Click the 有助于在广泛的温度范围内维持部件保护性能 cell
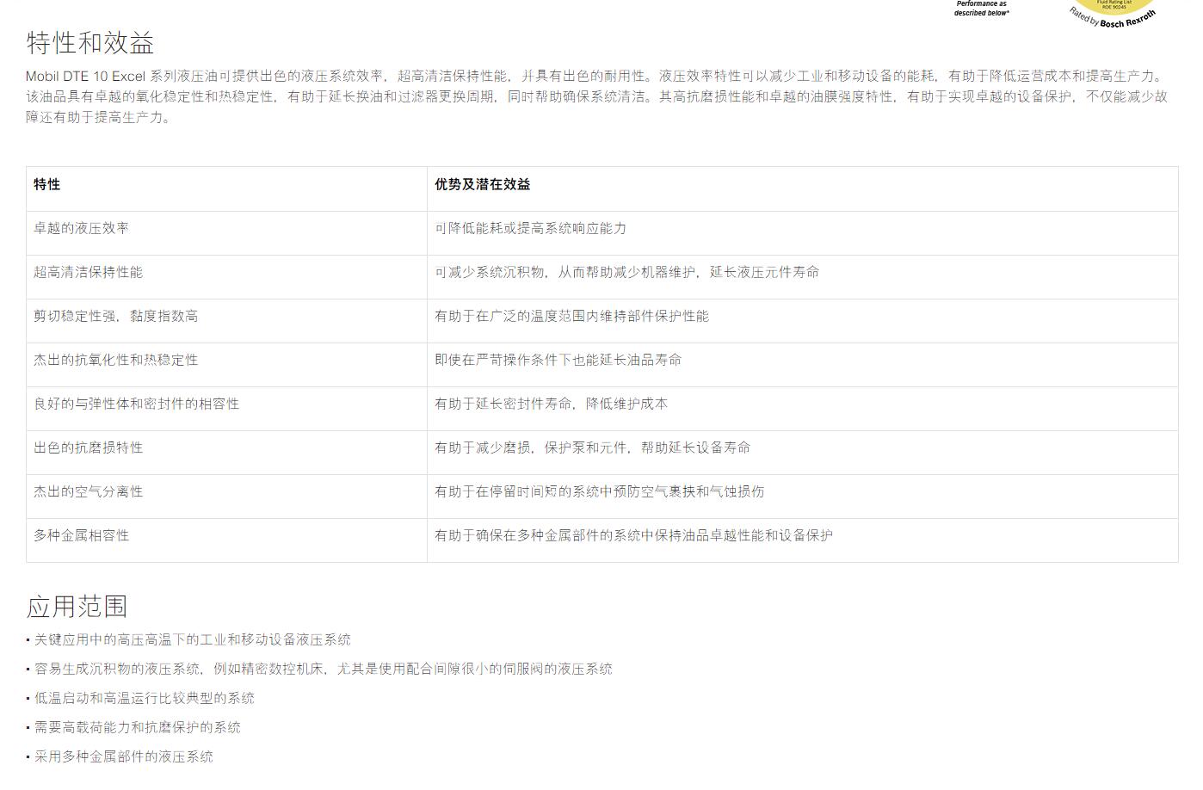 (x=803, y=321)
